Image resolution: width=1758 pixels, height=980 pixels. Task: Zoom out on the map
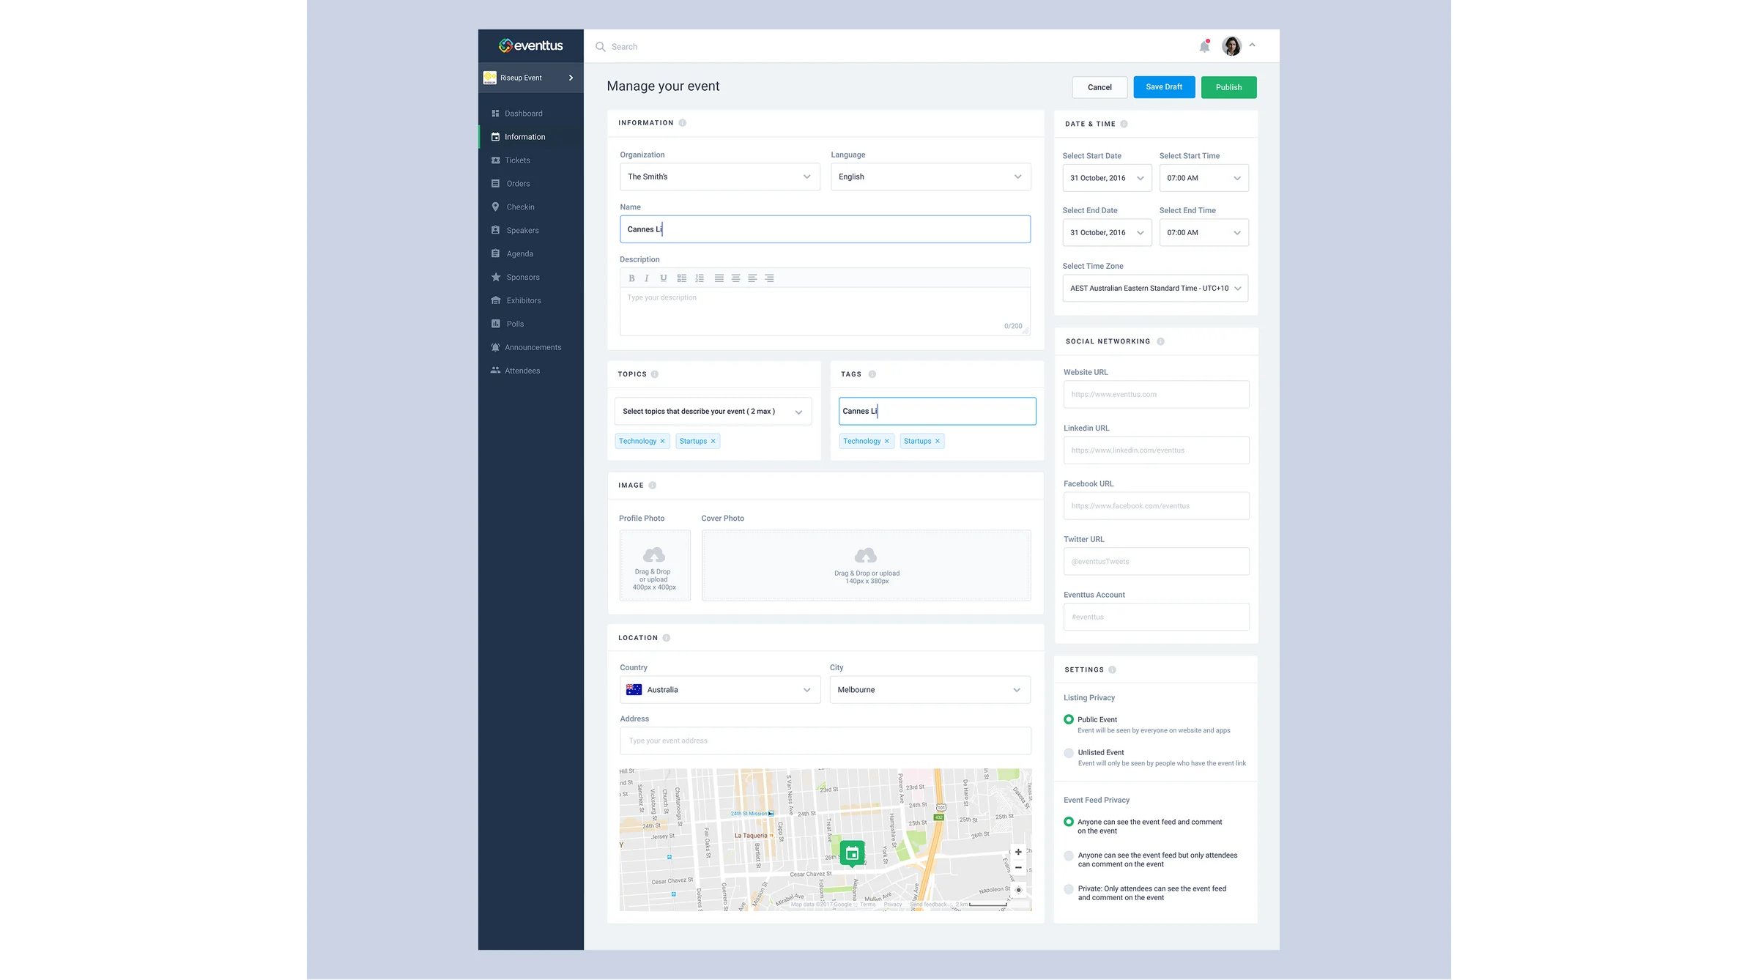(x=1018, y=867)
